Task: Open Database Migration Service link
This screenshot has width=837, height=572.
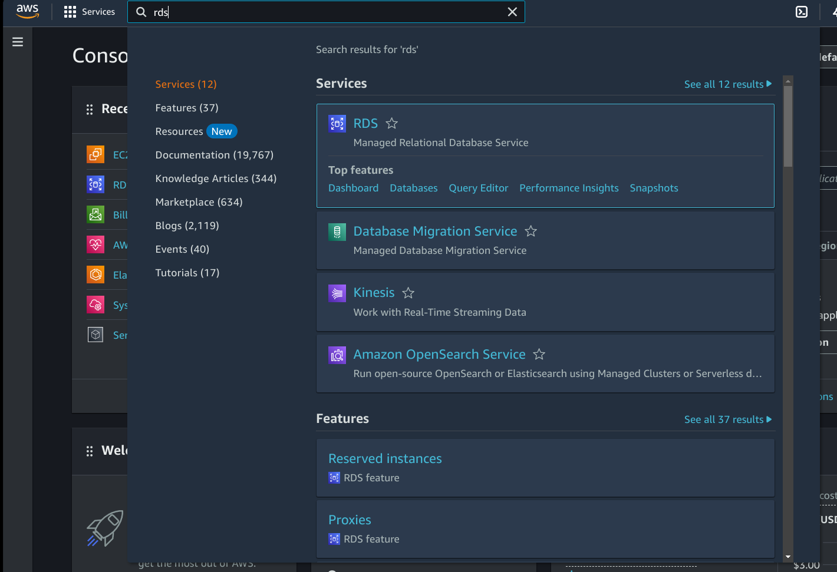Action: pos(435,232)
